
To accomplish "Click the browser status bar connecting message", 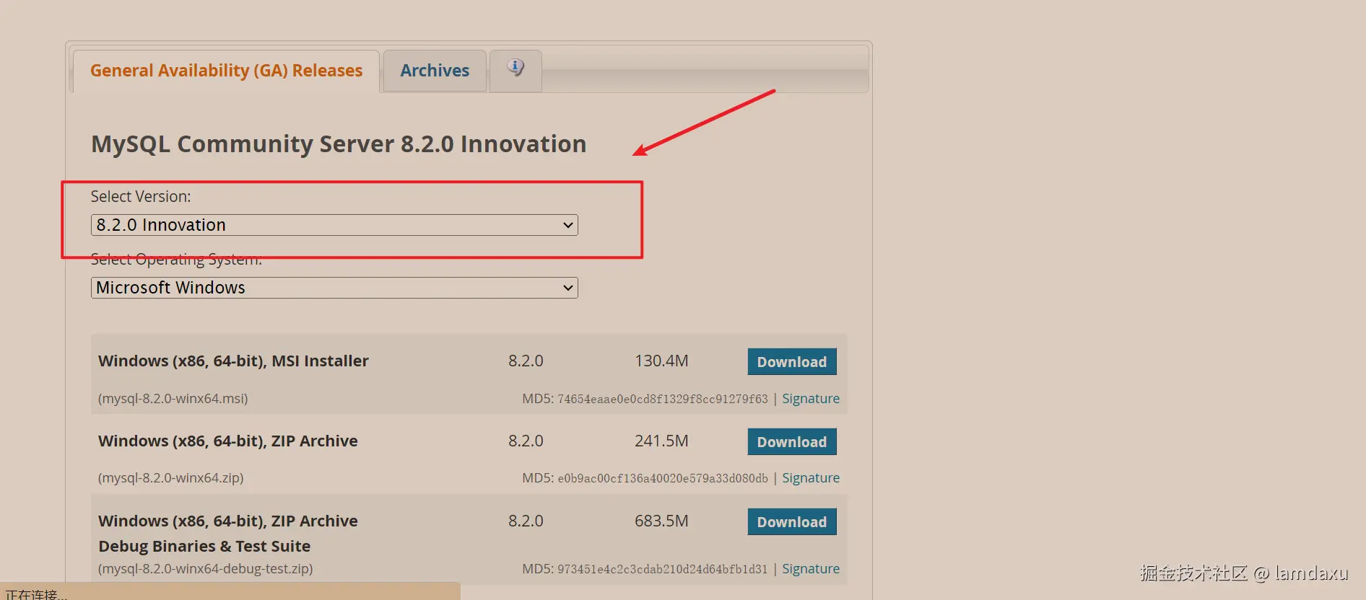I will (x=35, y=594).
